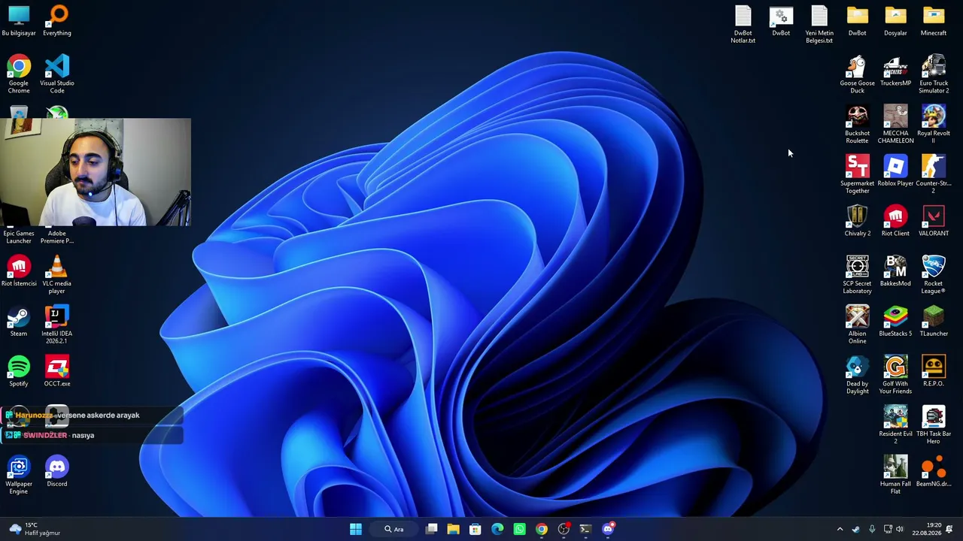The image size is (963, 541).
Task: Launch Steam from the desktop
Action: click(x=19, y=321)
